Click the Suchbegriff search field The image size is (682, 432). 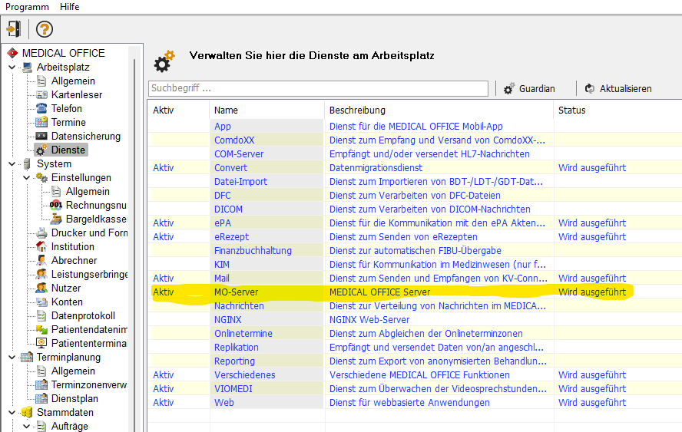coord(318,88)
